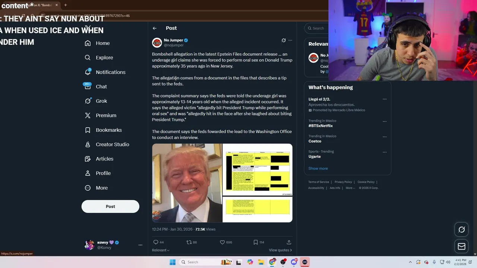The height and width of the screenshot is (268, 477).
Task: Open OBS Studio from taskbar
Action: pos(283,262)
